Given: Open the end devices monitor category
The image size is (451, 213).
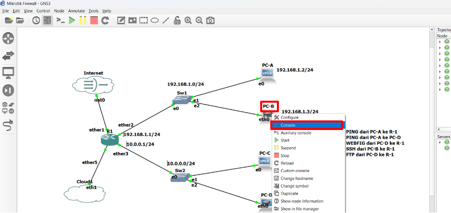Looking at the screenshot, I should coord(9,73).
